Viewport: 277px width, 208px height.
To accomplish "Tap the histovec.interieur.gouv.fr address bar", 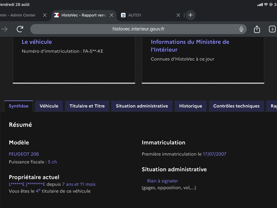I will 138,29.
